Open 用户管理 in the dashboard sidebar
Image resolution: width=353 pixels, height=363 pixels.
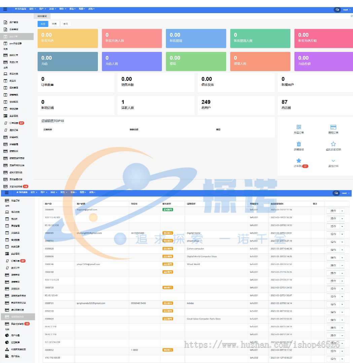[14, 23]
